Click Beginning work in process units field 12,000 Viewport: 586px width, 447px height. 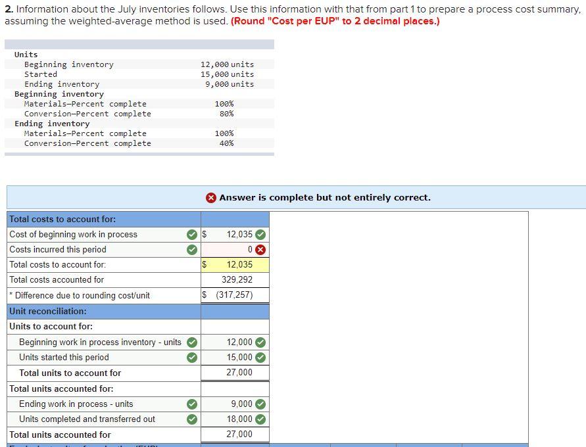tap(235, 342)
